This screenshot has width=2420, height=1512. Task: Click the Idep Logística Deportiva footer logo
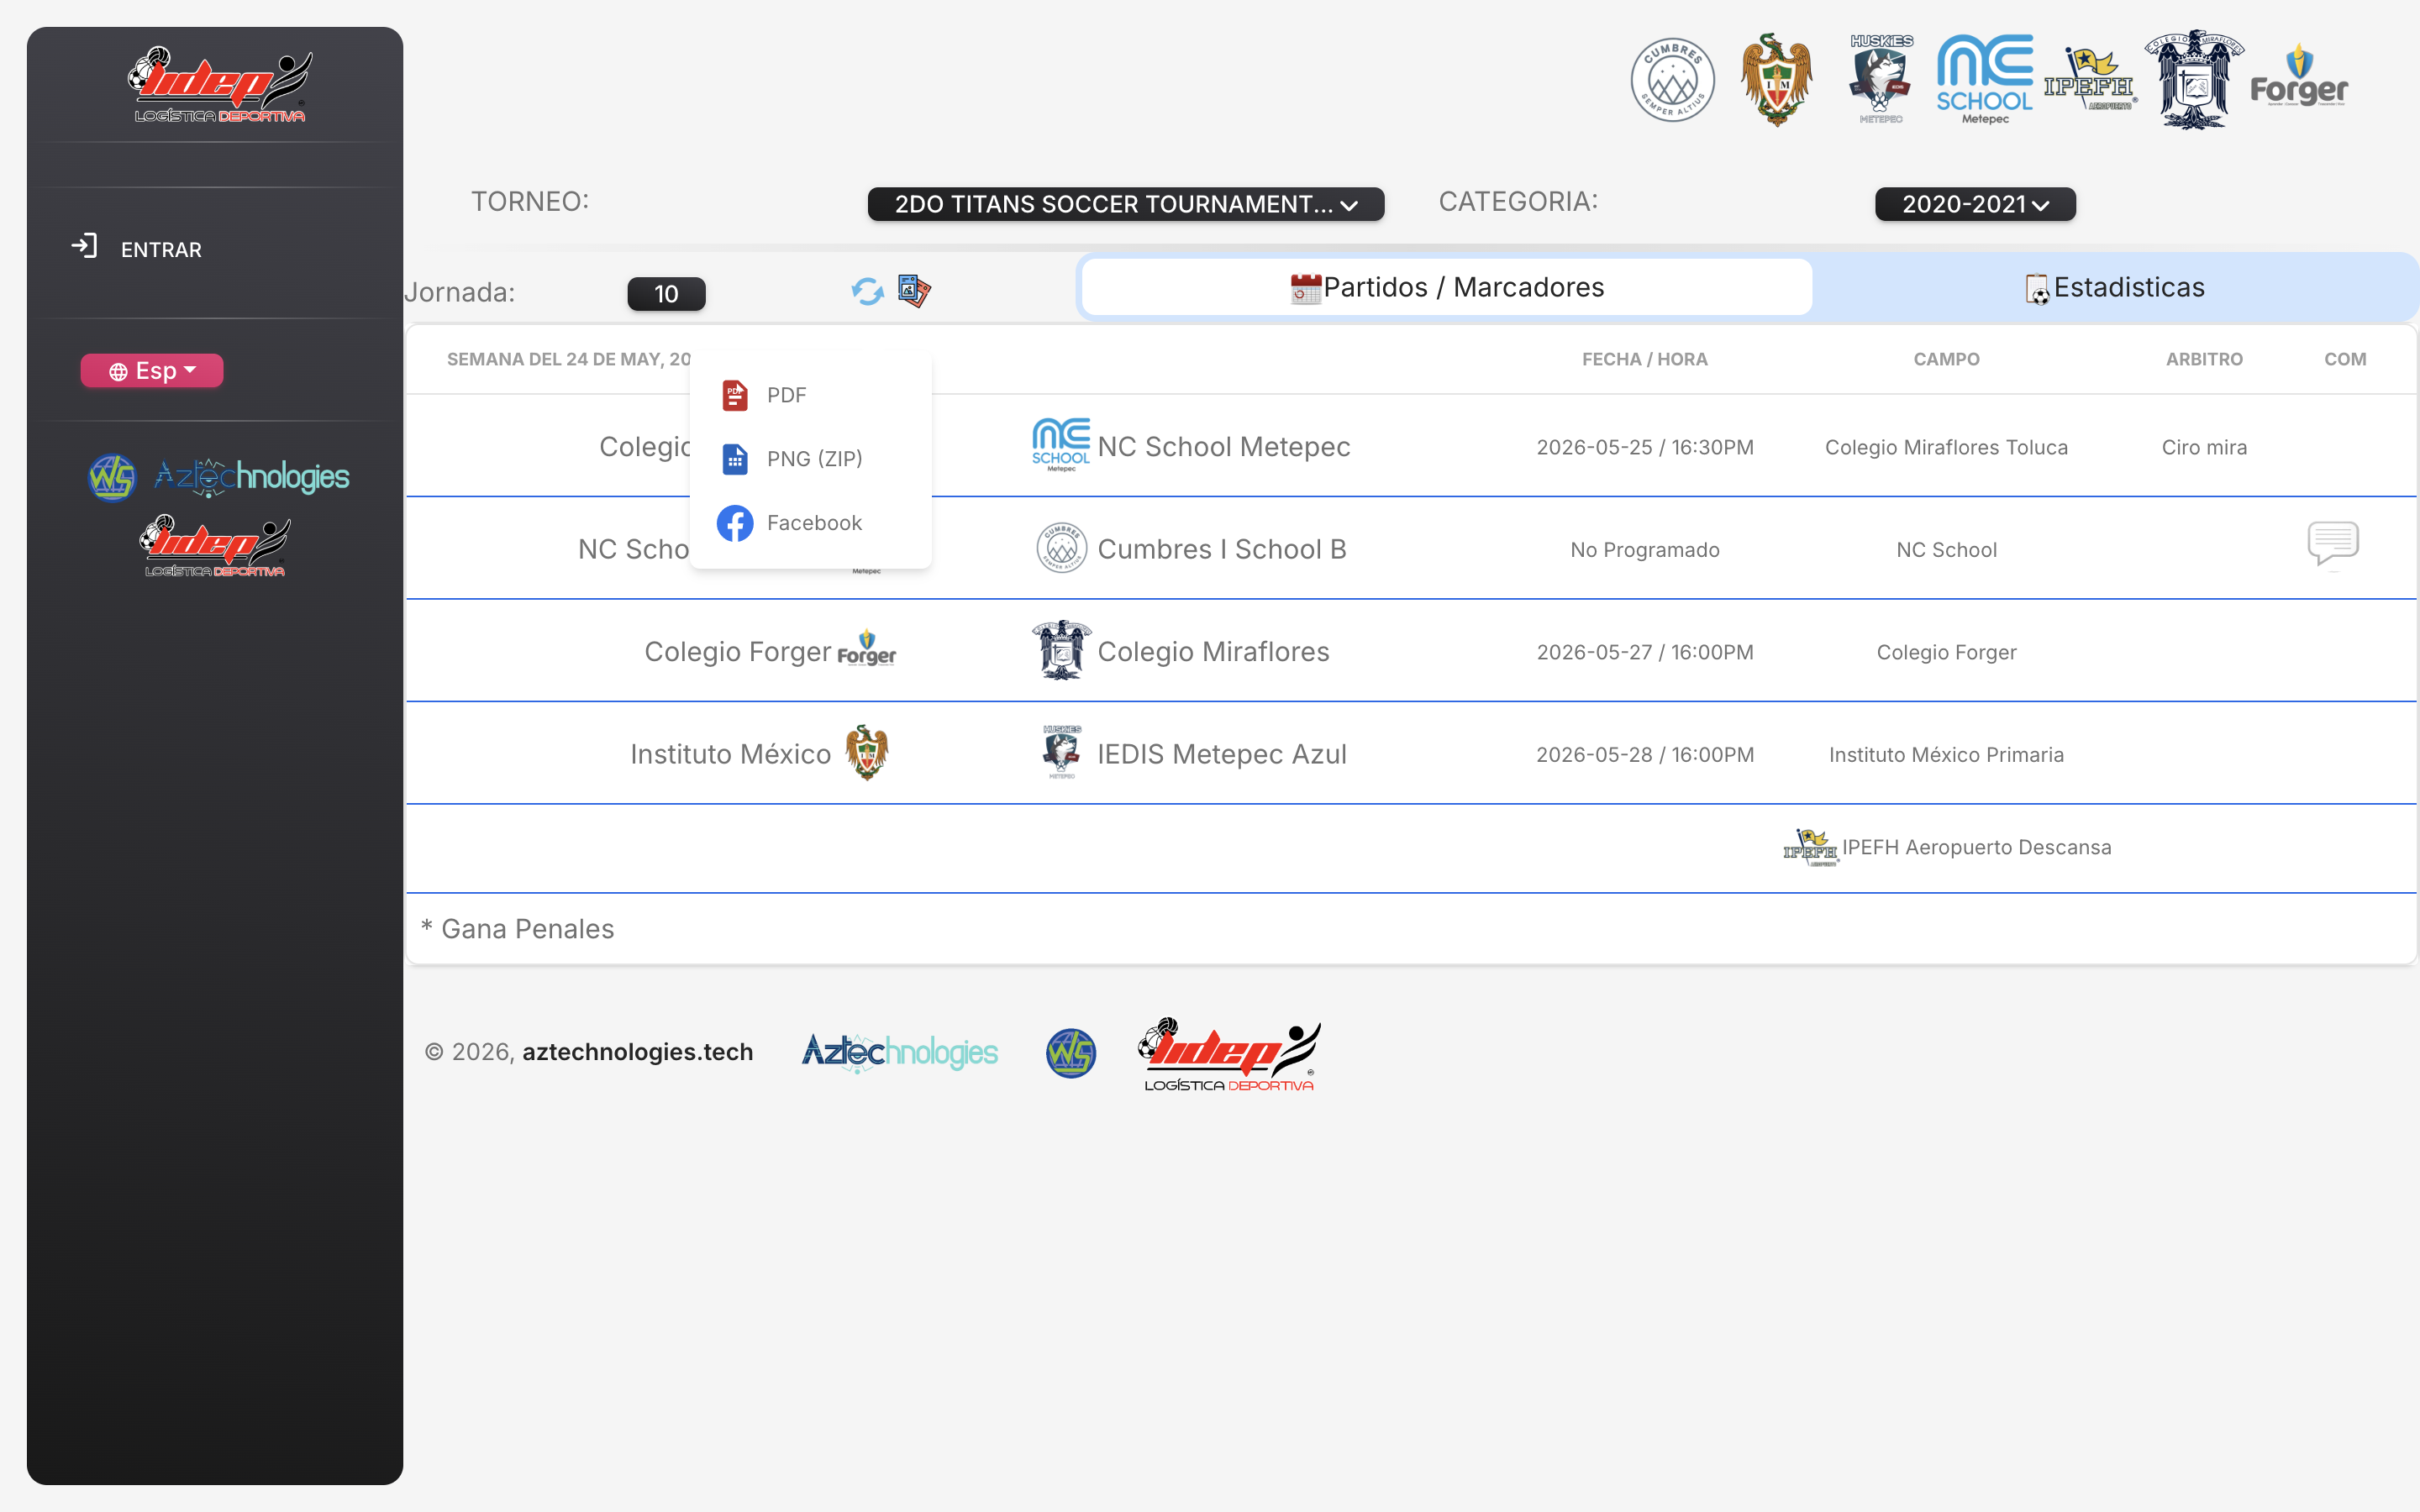click(1229, 1054)
